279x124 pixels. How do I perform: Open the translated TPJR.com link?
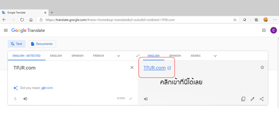click(x=154, y=68)
